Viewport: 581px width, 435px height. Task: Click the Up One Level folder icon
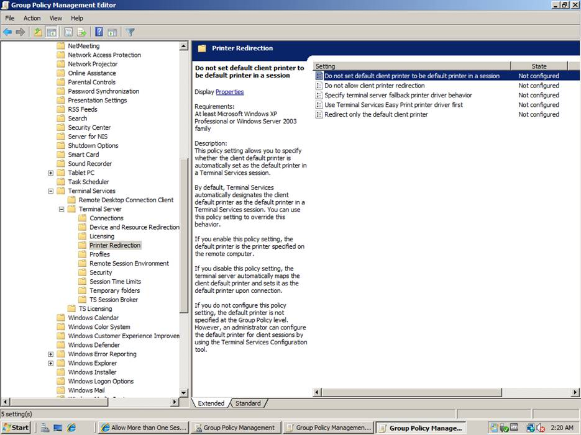tap(38, 32)
